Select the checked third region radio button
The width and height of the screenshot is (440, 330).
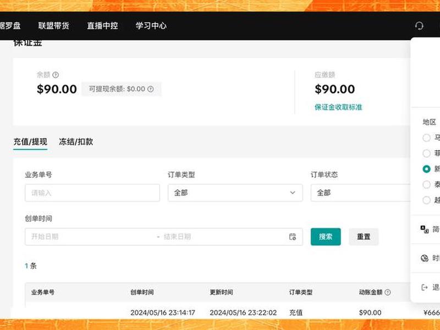point(426,169)
